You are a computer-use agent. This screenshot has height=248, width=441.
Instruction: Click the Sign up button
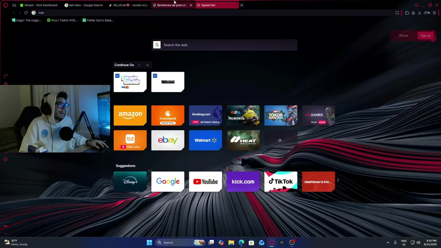(x=425, y=35)
